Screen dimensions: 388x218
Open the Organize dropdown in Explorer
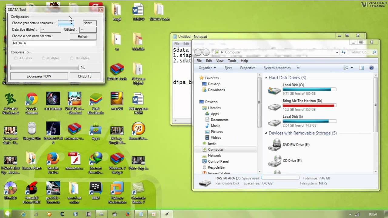click(x=207, y=68)
